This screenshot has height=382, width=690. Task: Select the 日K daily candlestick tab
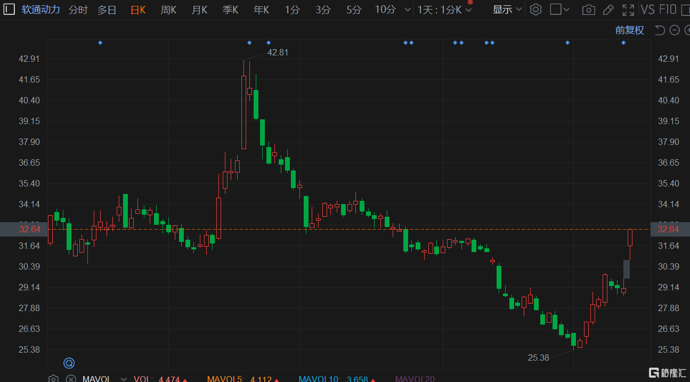pyautogui.click(x=138, y=10)
